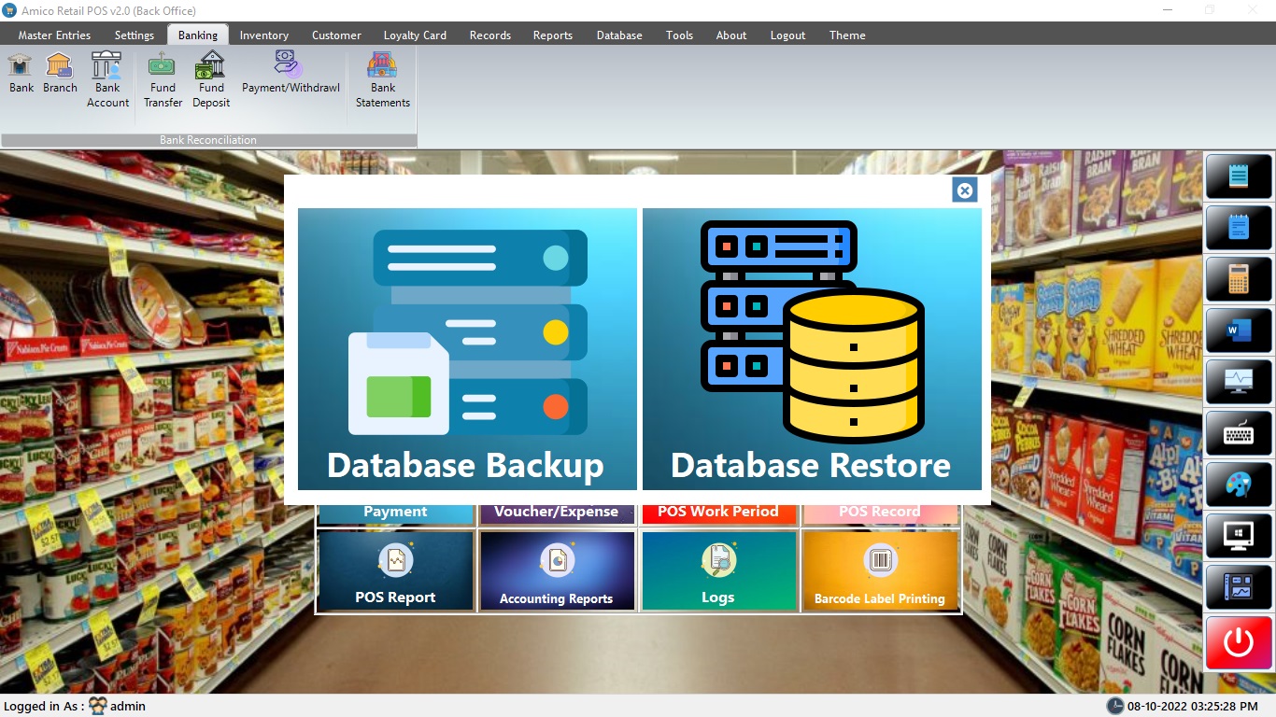Choose the Database Restore tile
The image size is (1276, 717).
click(x=812, y=349)
